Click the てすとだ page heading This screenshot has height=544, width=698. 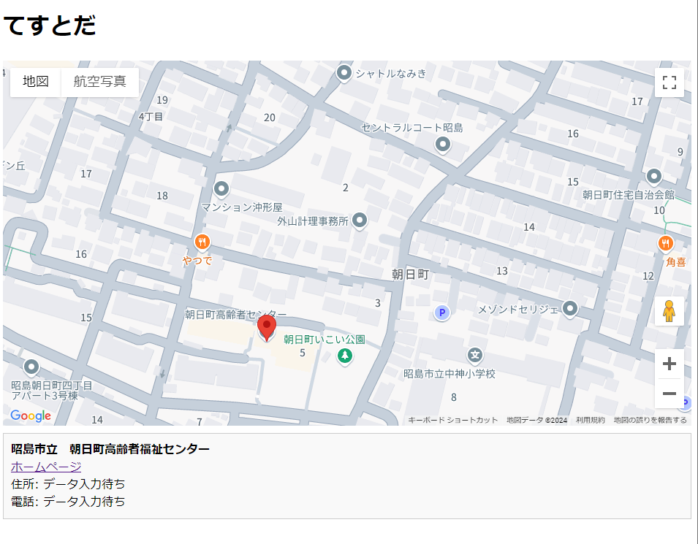click(x=50, y=26)
